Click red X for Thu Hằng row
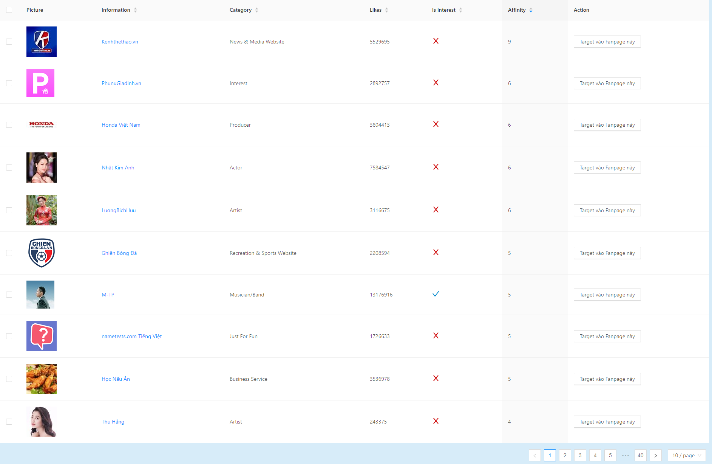Viewport: 712px width, 464px height. tap(436, 421)
